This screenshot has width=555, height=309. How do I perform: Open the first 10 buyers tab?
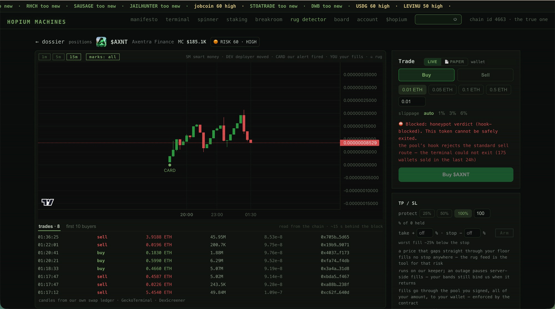(x=81, y=226)
